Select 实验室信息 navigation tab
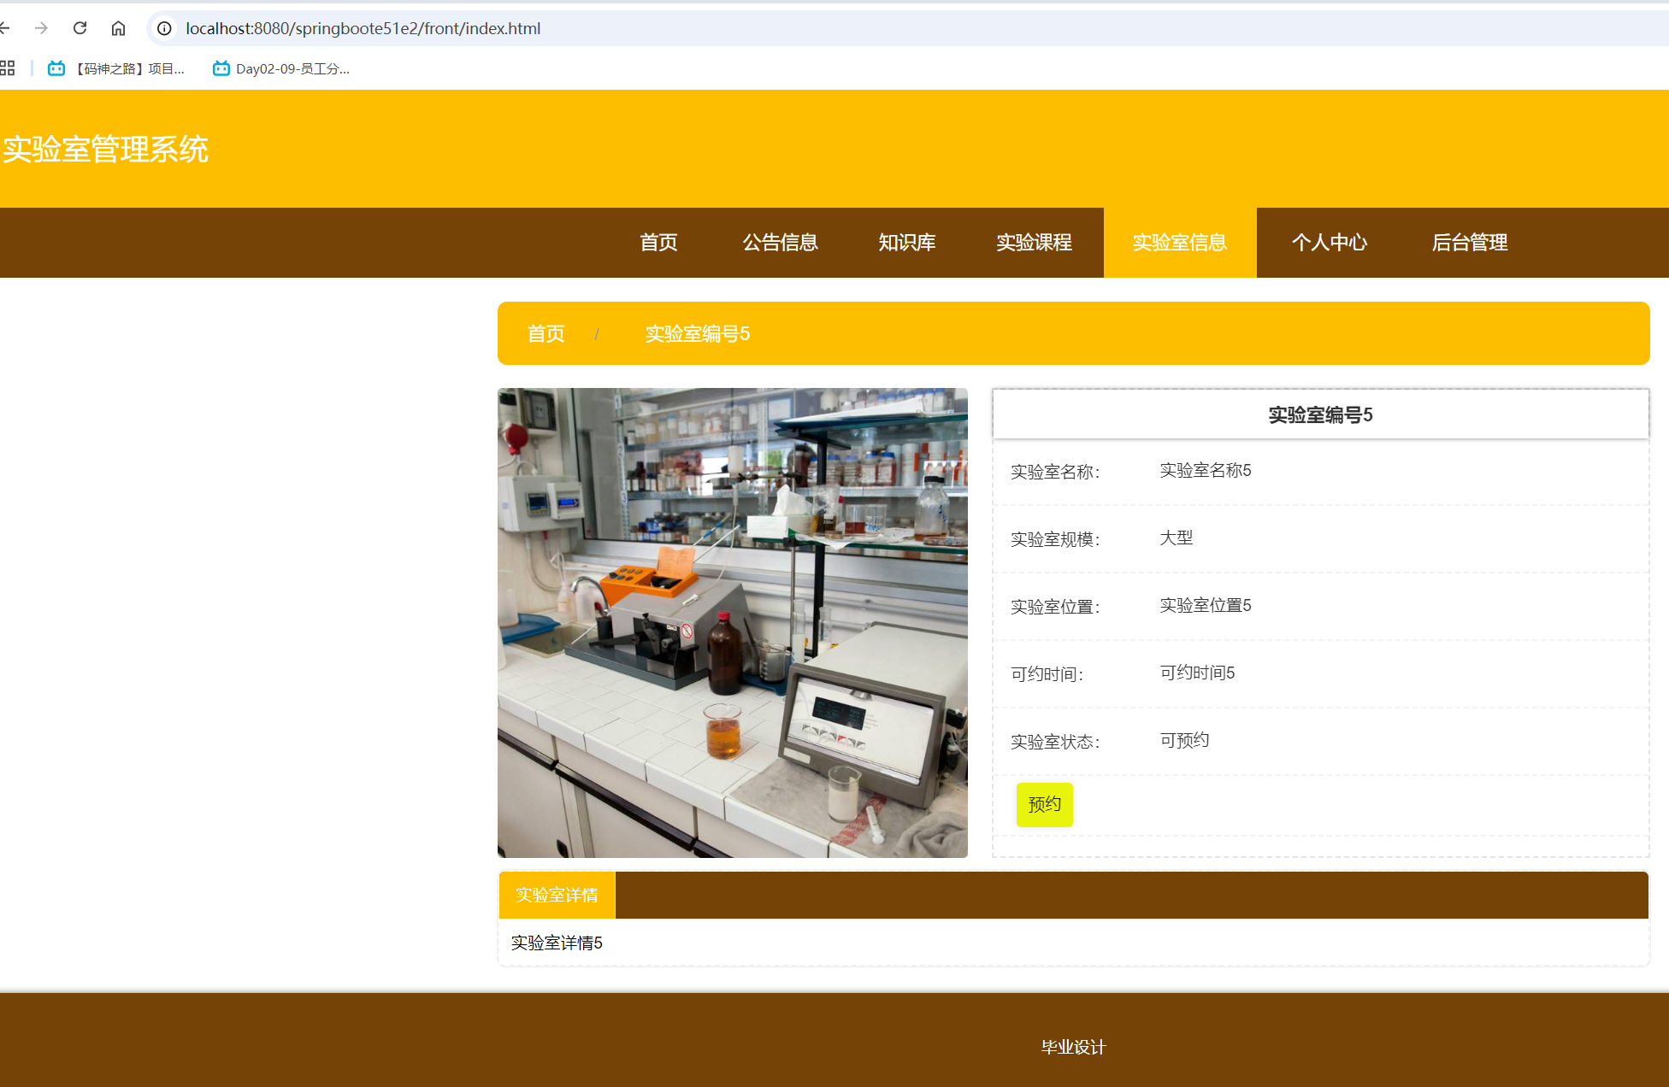Viewport: 1669px width, 1087px height. coord(1179,243)
